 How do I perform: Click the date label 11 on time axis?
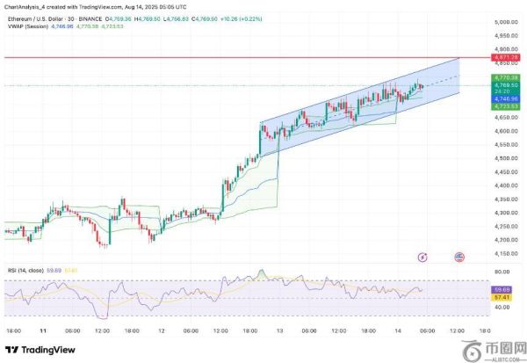[43, 330]
